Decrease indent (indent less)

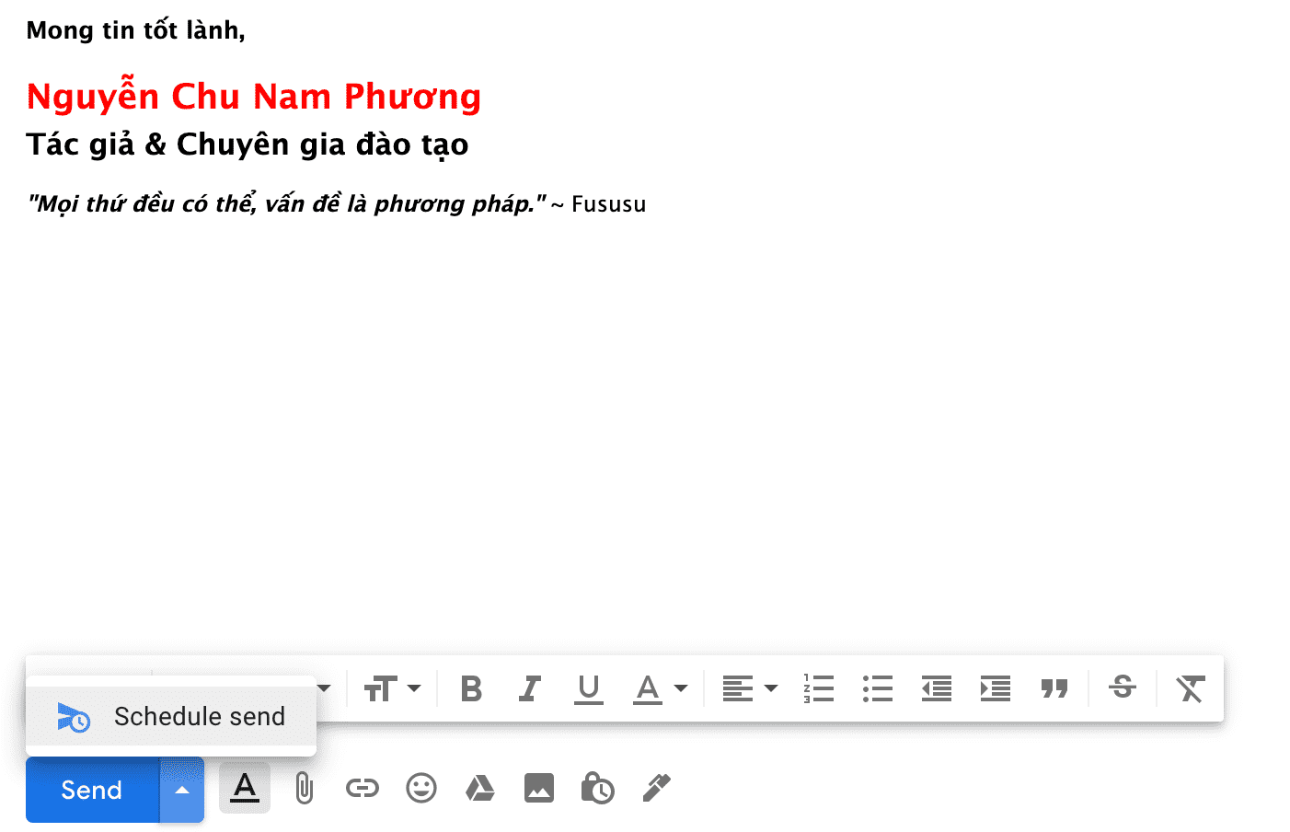[x=937, y=688]
